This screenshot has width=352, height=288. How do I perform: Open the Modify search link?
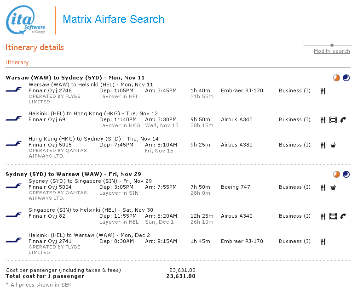click(x=332, y=51)
